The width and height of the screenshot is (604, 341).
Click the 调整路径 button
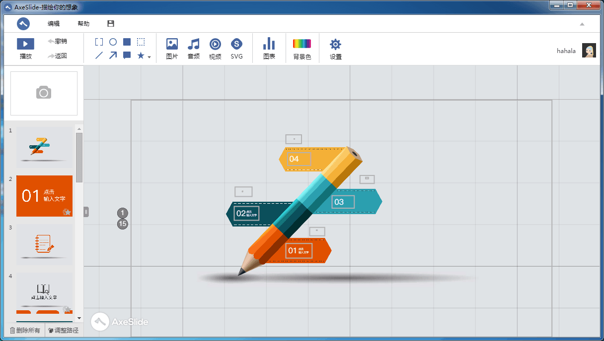[63, 330]
